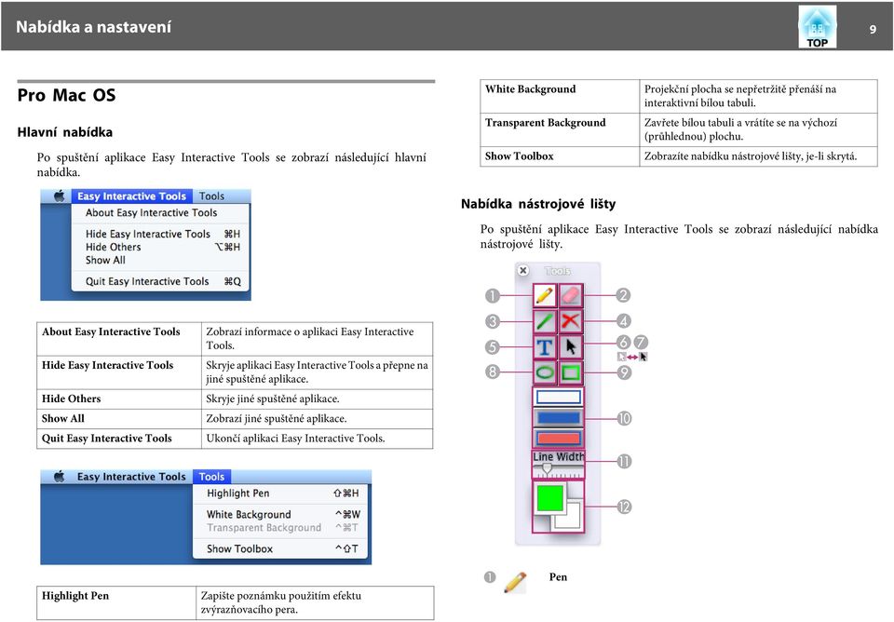Click the Line Width slider in the palette

point(558,470)
